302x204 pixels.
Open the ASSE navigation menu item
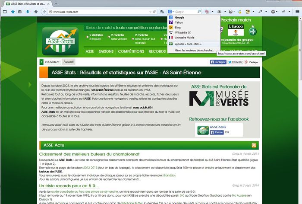(90, 51)
